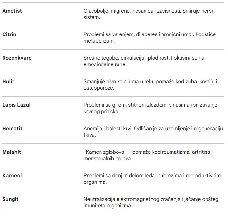The image size is (228, 216).
Task: Click the Hulit row heading
Action: pyautogui.click(x=8, y=82)
